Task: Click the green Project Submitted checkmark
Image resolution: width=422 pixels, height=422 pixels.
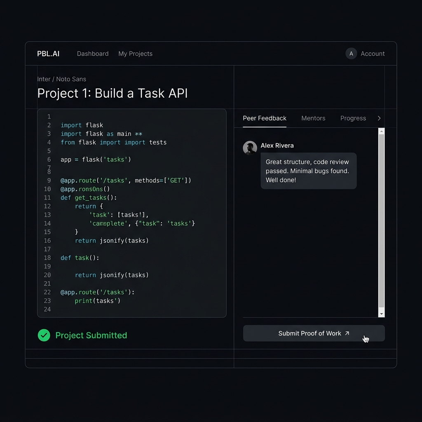Action: tap(44, 335)
